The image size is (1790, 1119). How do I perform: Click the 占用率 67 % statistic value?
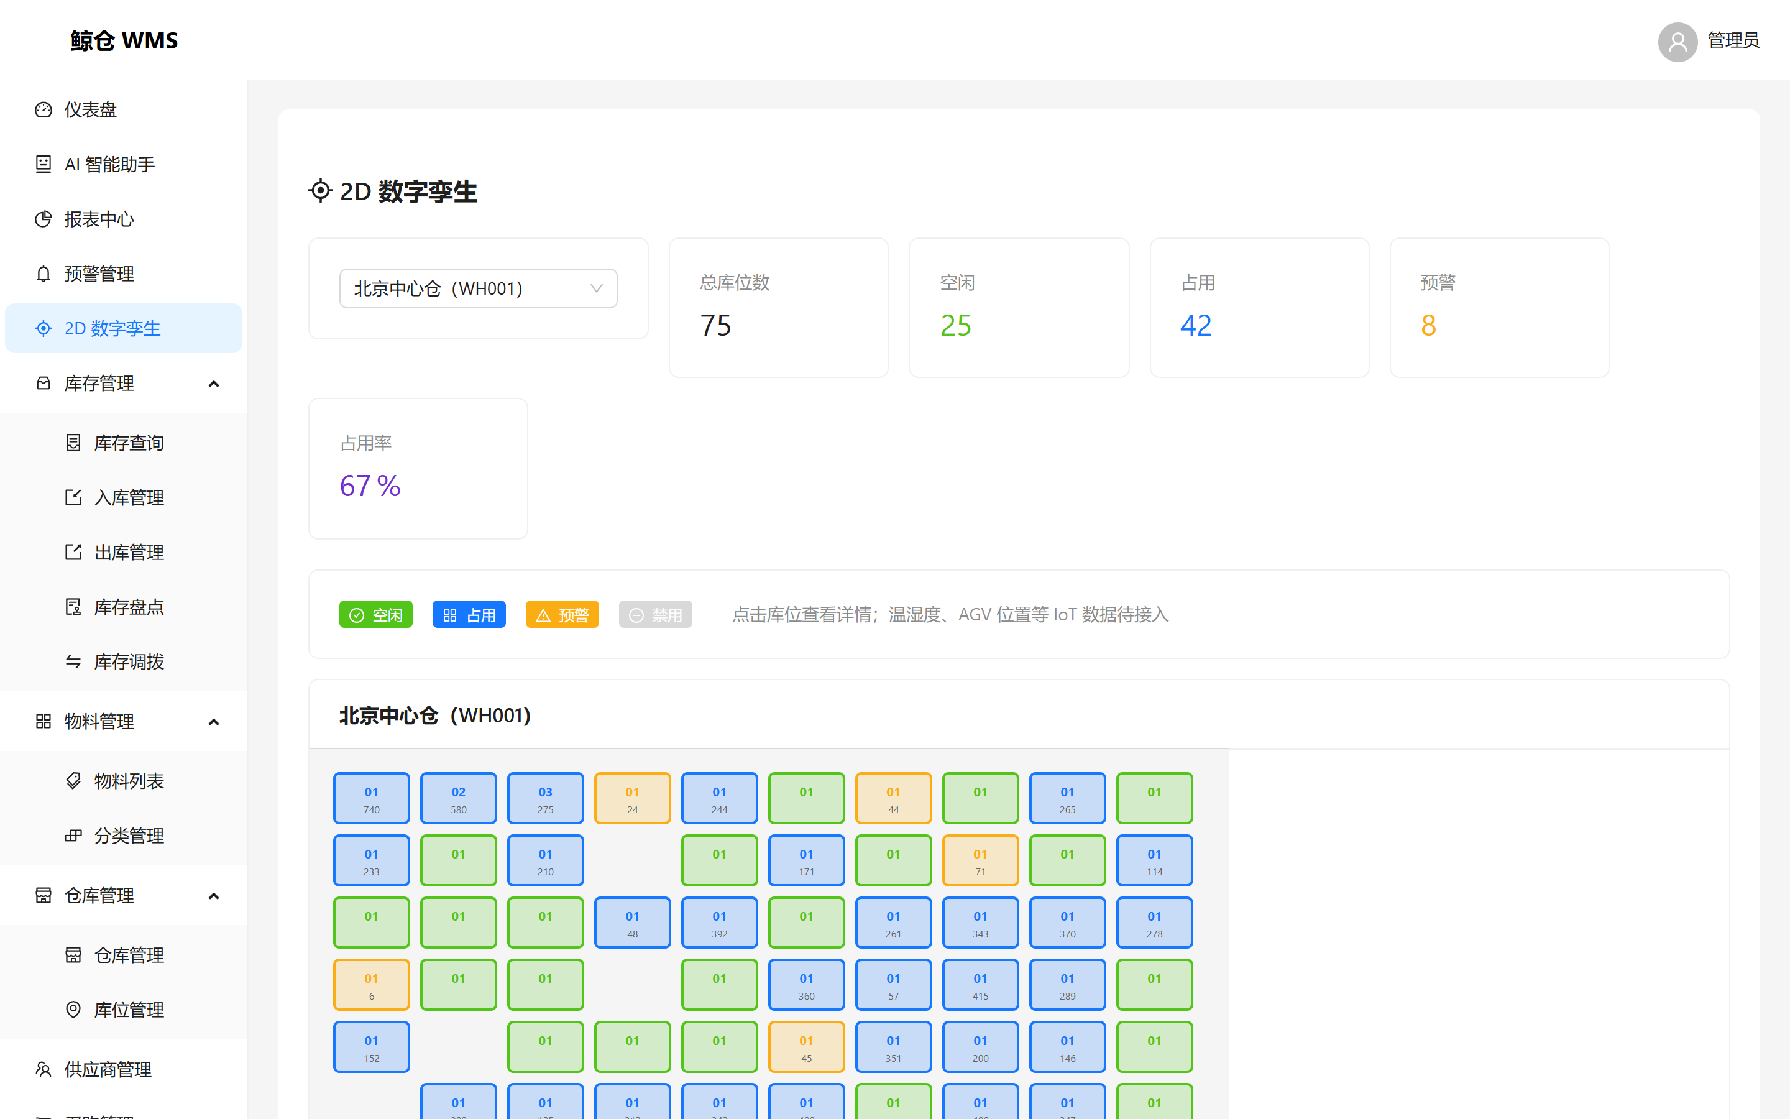[x=370, y=486]
